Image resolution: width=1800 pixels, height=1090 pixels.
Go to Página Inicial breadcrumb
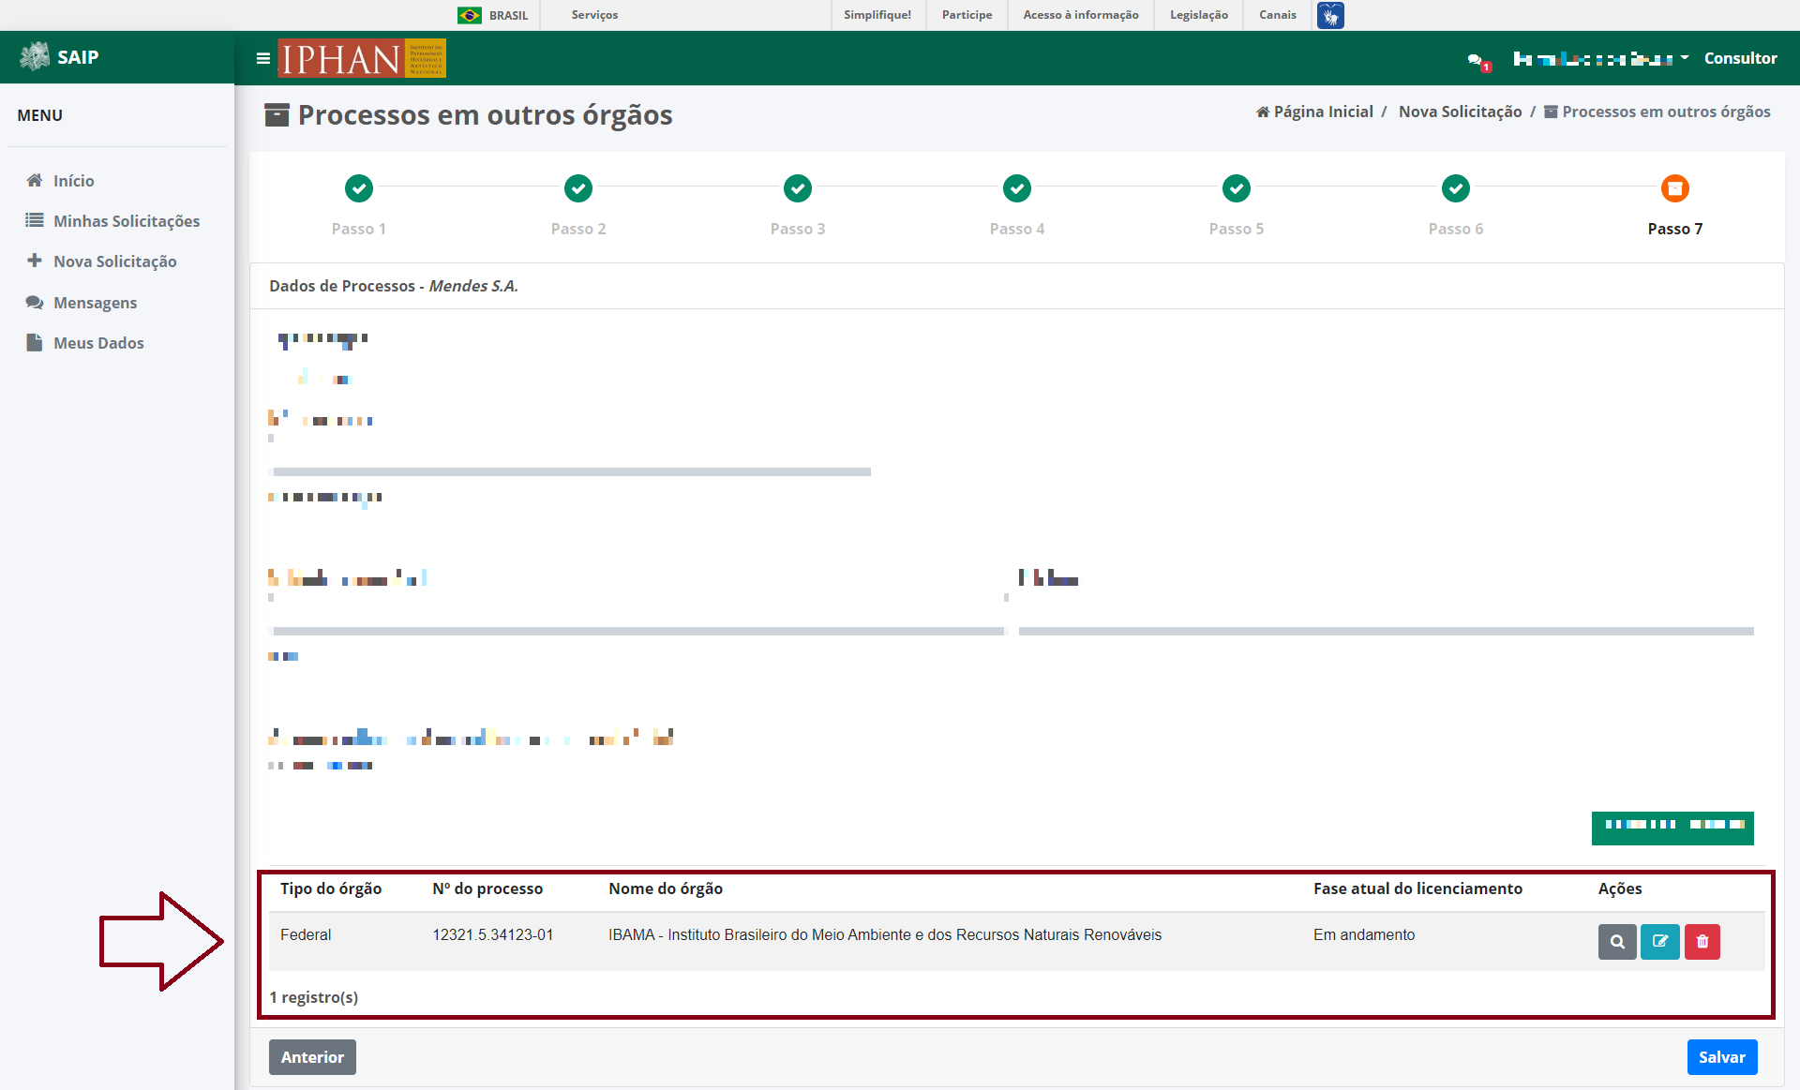tap(1314, 112)
